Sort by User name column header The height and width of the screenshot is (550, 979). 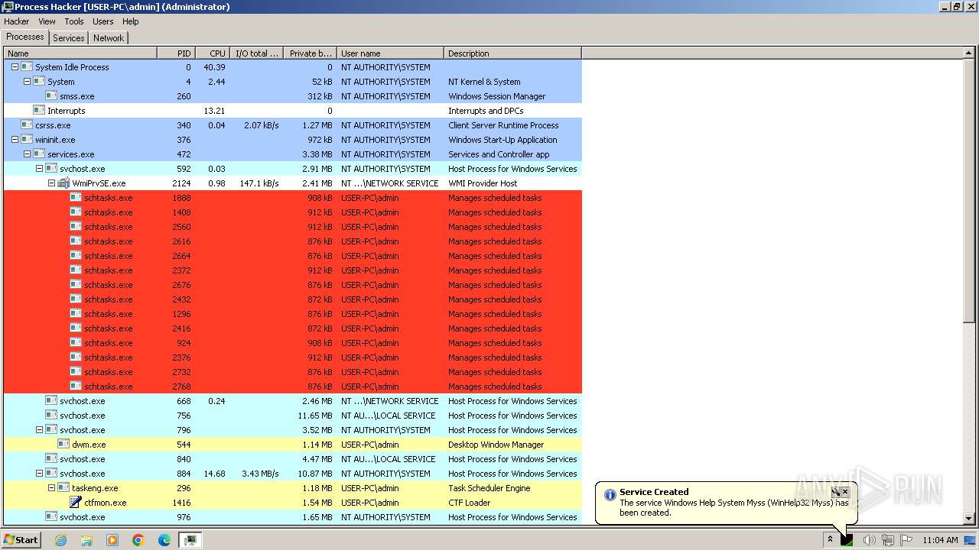click(x=390, y=53)
